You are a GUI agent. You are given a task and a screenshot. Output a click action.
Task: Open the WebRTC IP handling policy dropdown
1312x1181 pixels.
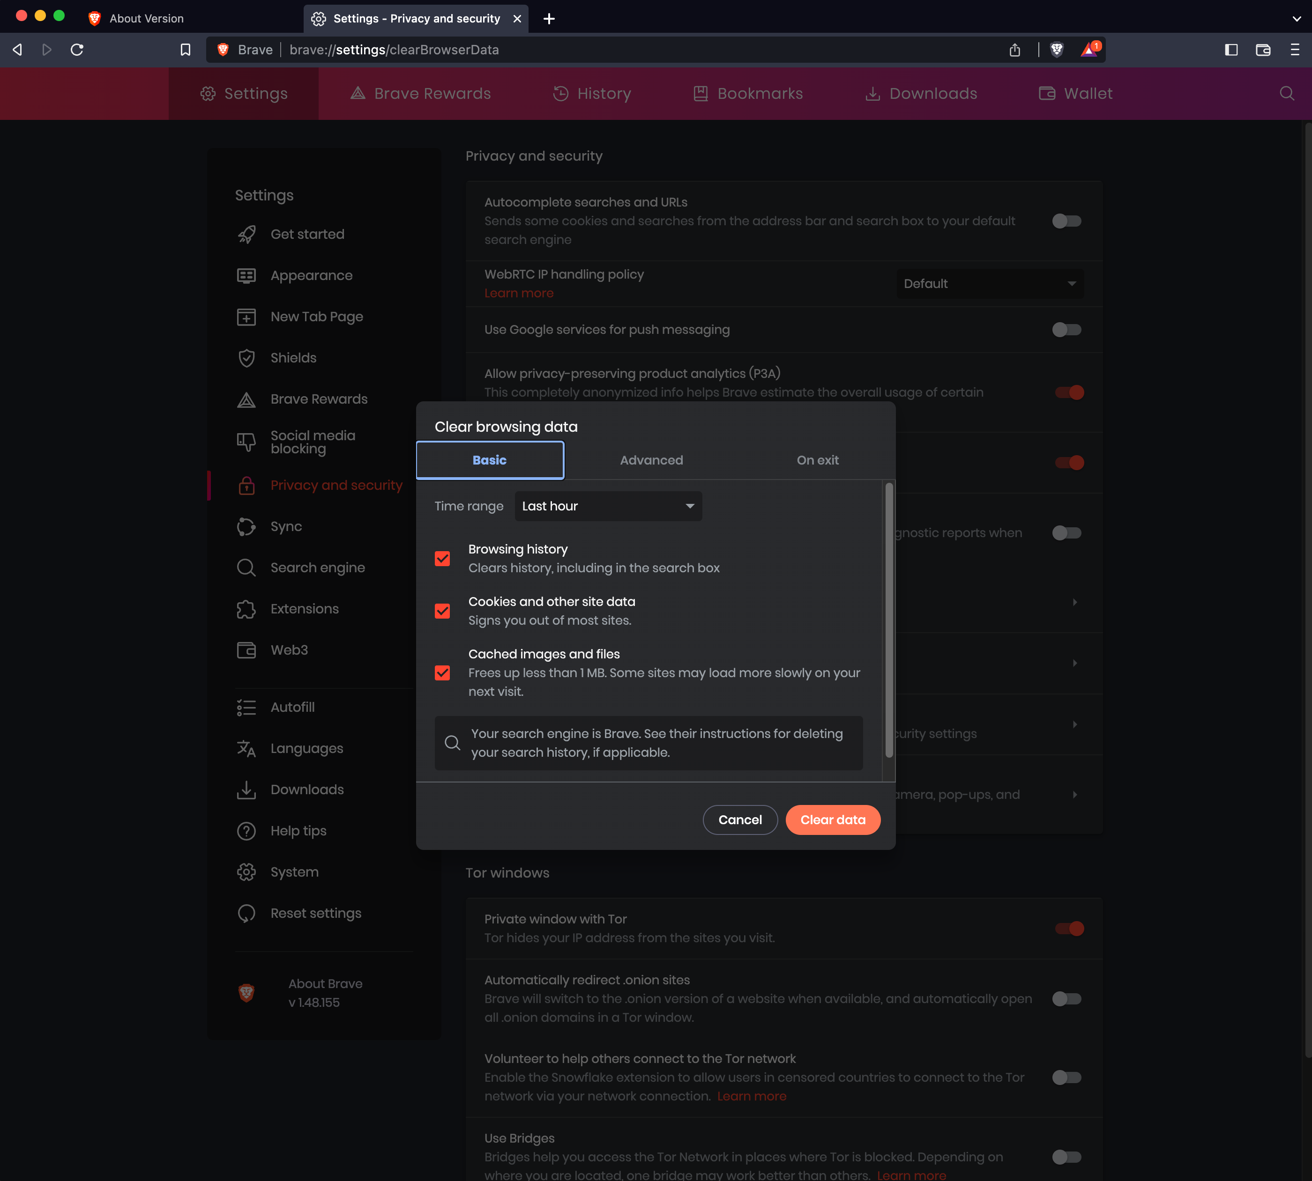tap(989, 284)
